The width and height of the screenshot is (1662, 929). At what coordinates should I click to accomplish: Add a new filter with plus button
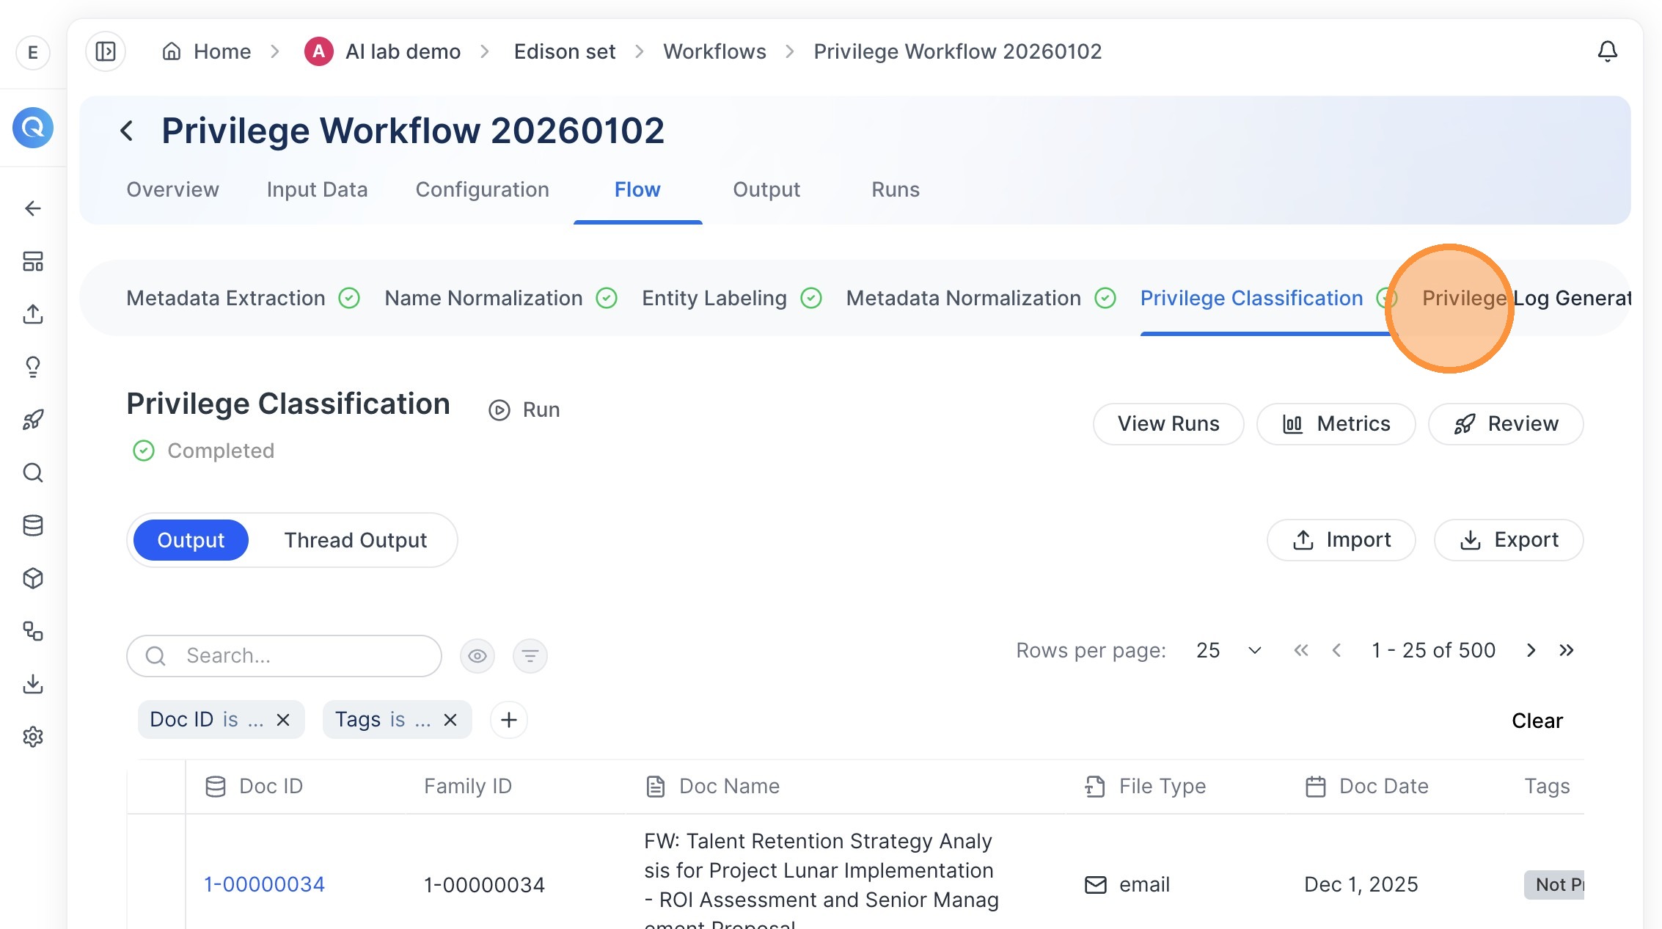pos(508,720)
